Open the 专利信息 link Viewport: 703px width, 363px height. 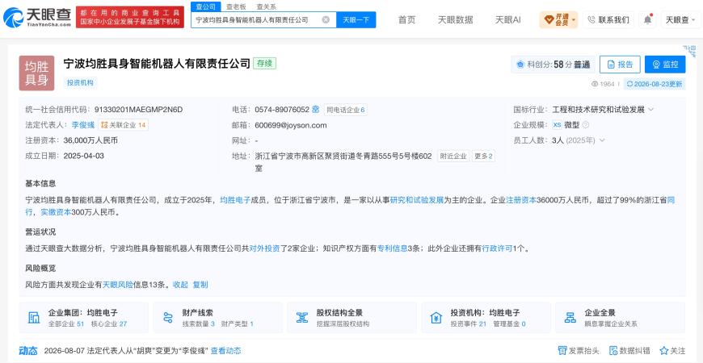tap(392, 248)
